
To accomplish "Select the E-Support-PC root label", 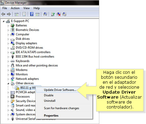I will (x=20, y=21).
